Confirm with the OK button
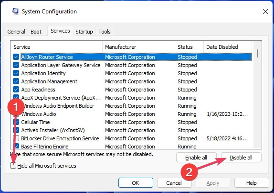The height and width of the screenshot is (193, 274). tap(136, 183)
